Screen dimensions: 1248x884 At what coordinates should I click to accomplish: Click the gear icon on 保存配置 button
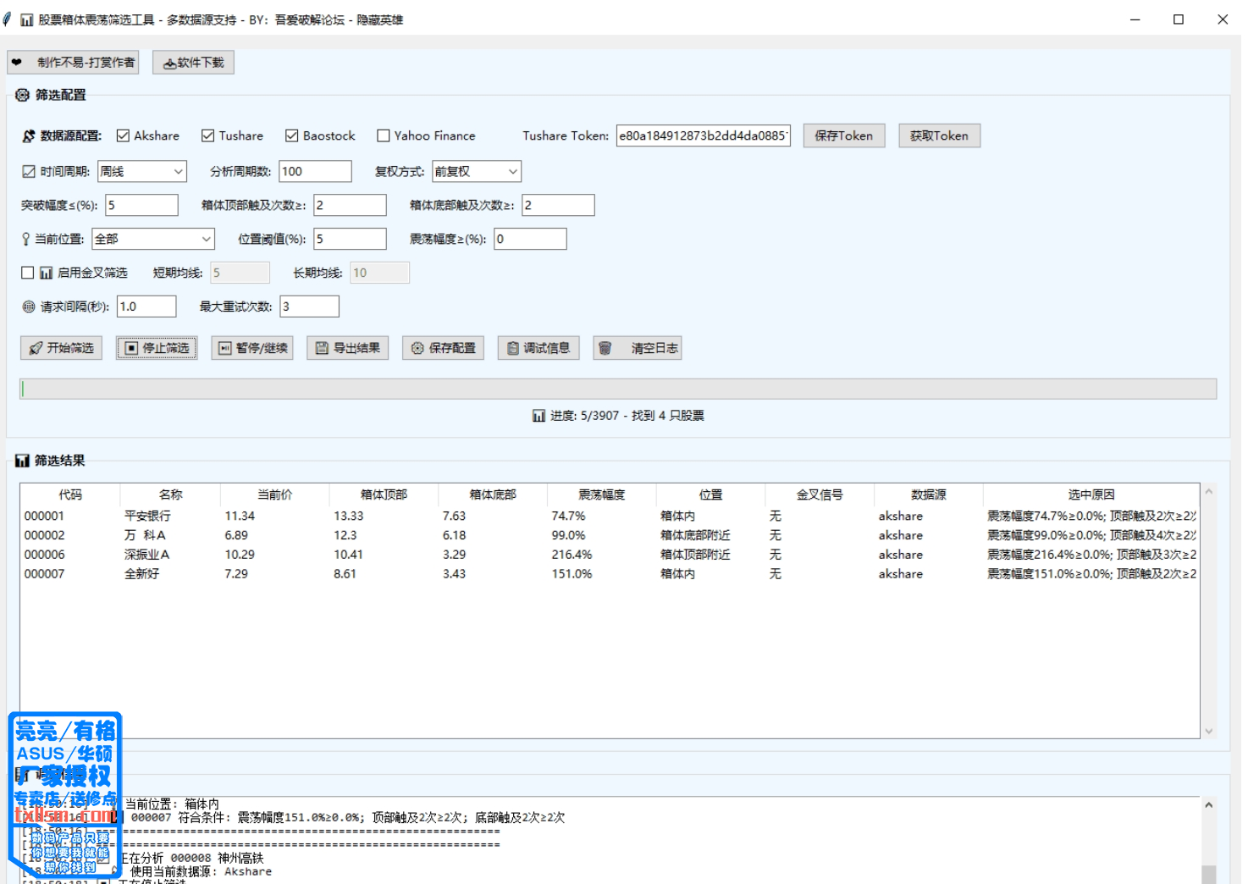pyautogui.click(x=417, y=348)
